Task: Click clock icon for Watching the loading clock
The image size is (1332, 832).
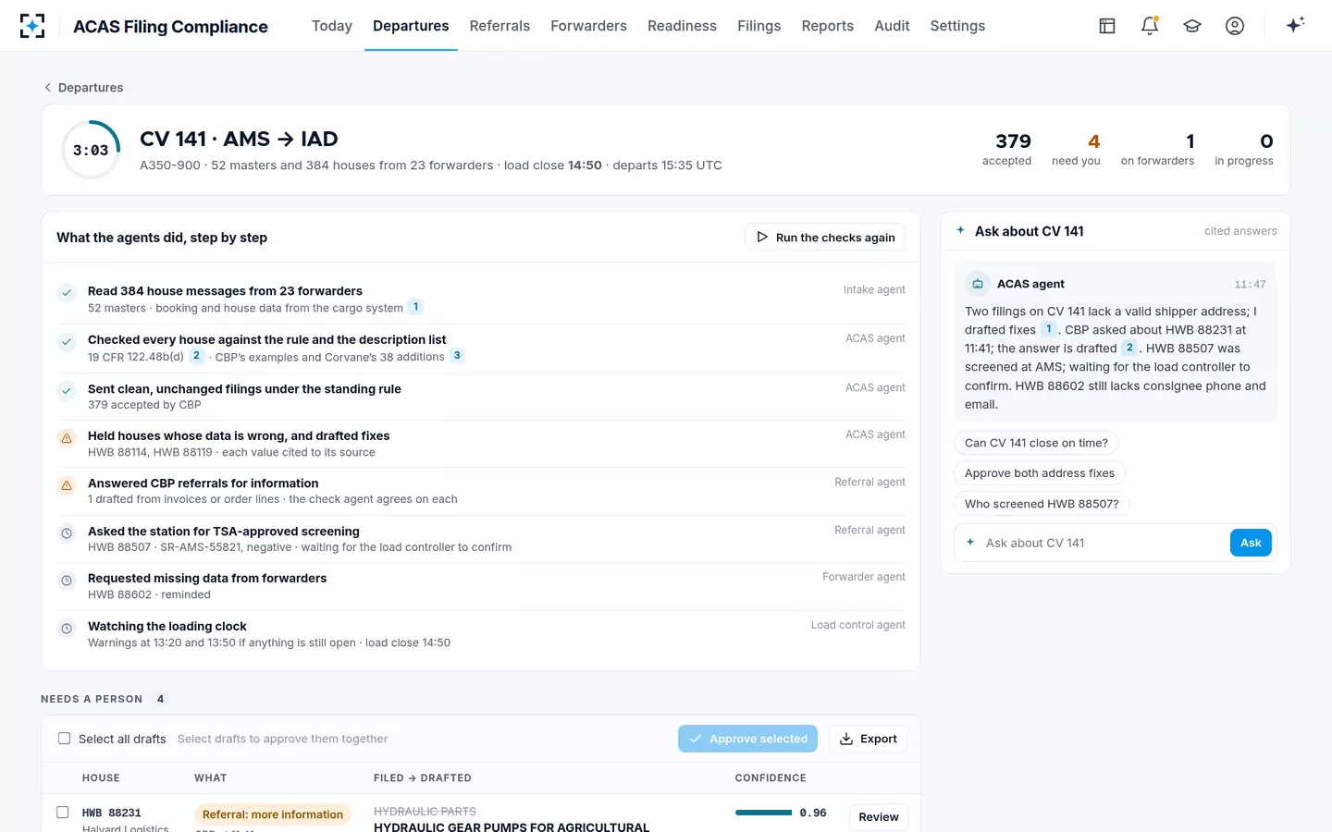Action: pos(67,629)
